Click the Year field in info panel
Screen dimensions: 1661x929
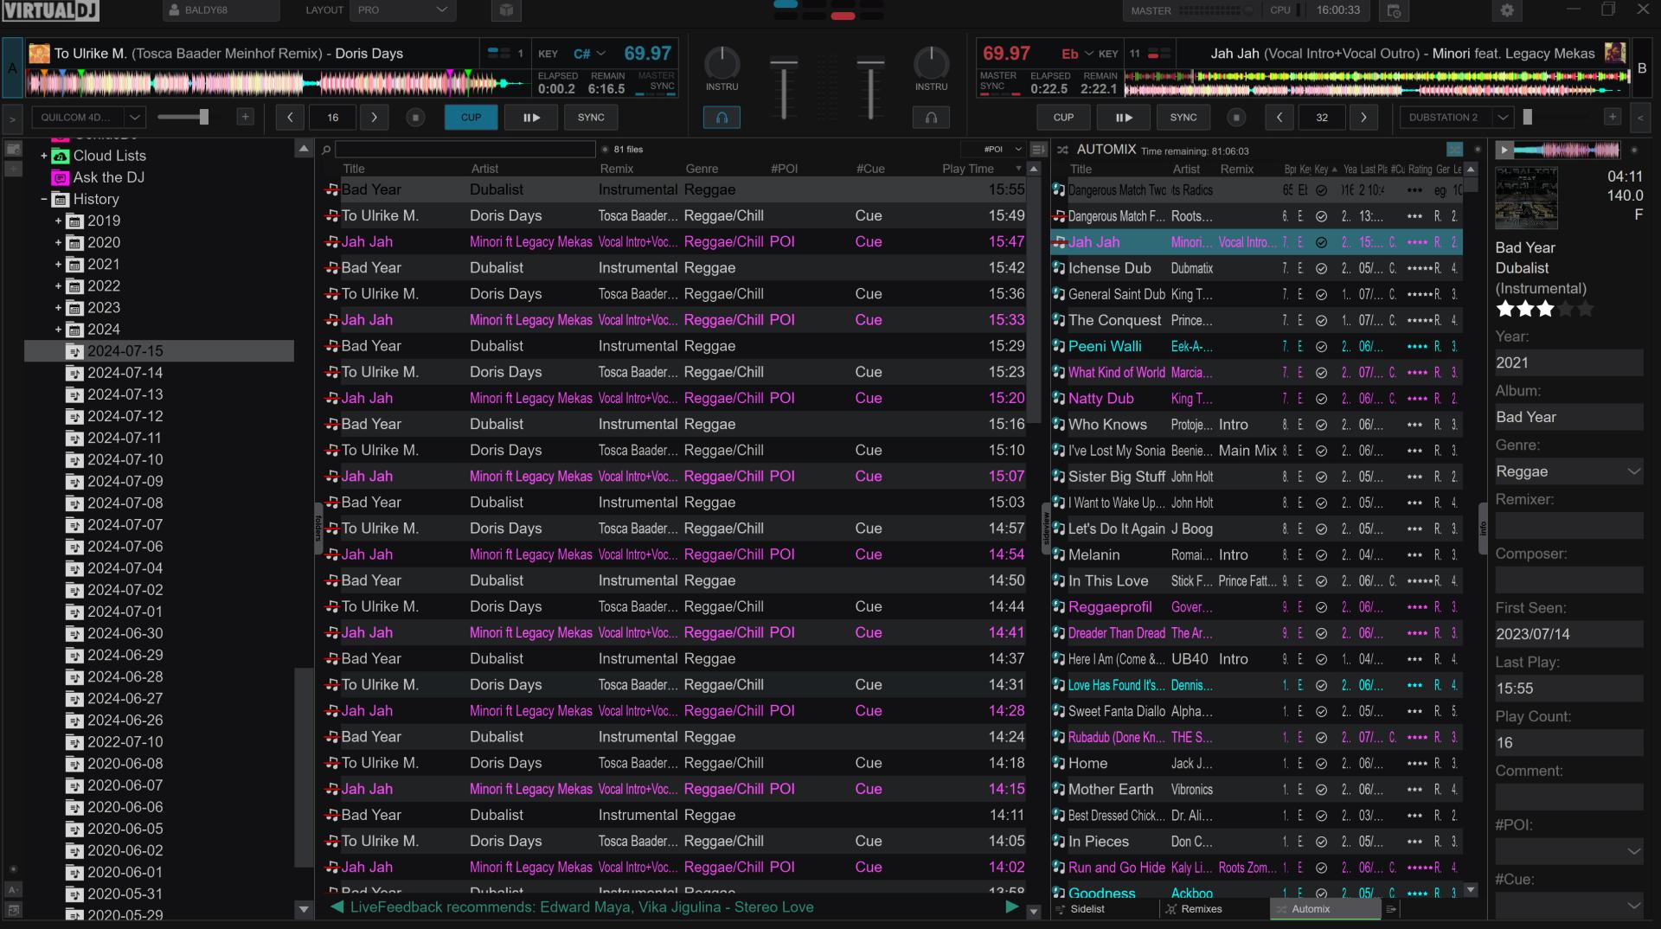click(1568, 363)
